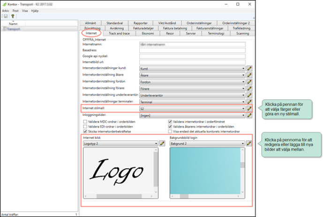
Task: Open the pen editor for the Logotyp 2 image
Action: (x=162, y=144)
